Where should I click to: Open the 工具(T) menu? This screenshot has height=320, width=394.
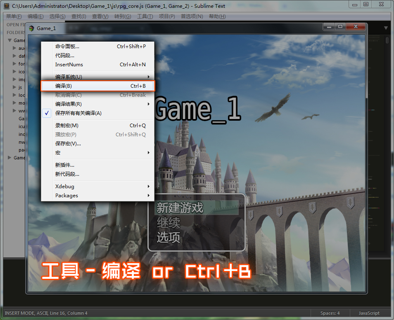tap(145, 16)
